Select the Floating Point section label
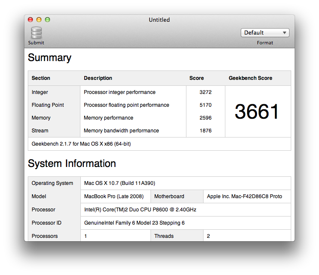319x275 pixels. pos(48,105)
